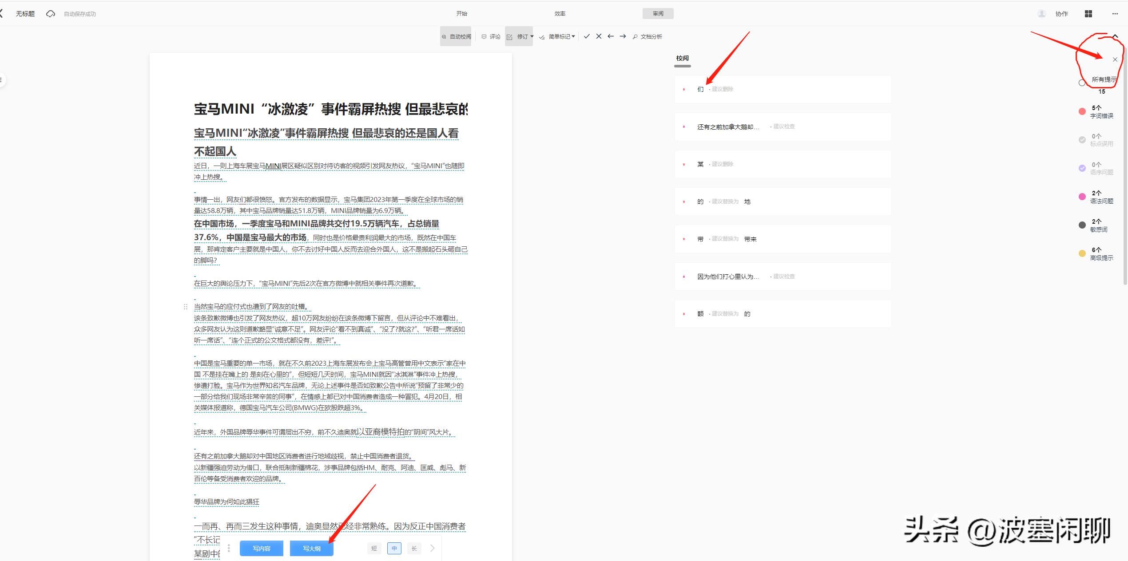Go to next revision with right arrow
Viewport: 1128px width, 561px height.
(623, 36)
